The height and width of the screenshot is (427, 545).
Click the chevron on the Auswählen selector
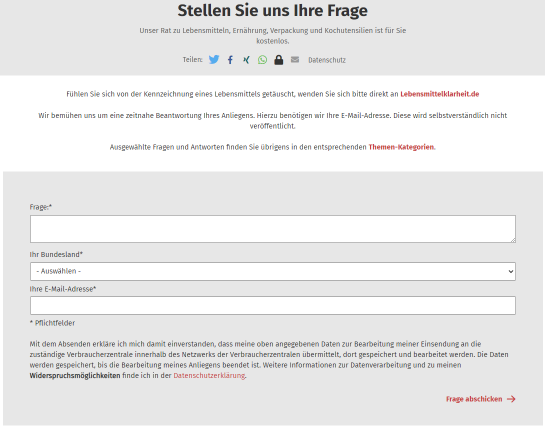(511, 271)
